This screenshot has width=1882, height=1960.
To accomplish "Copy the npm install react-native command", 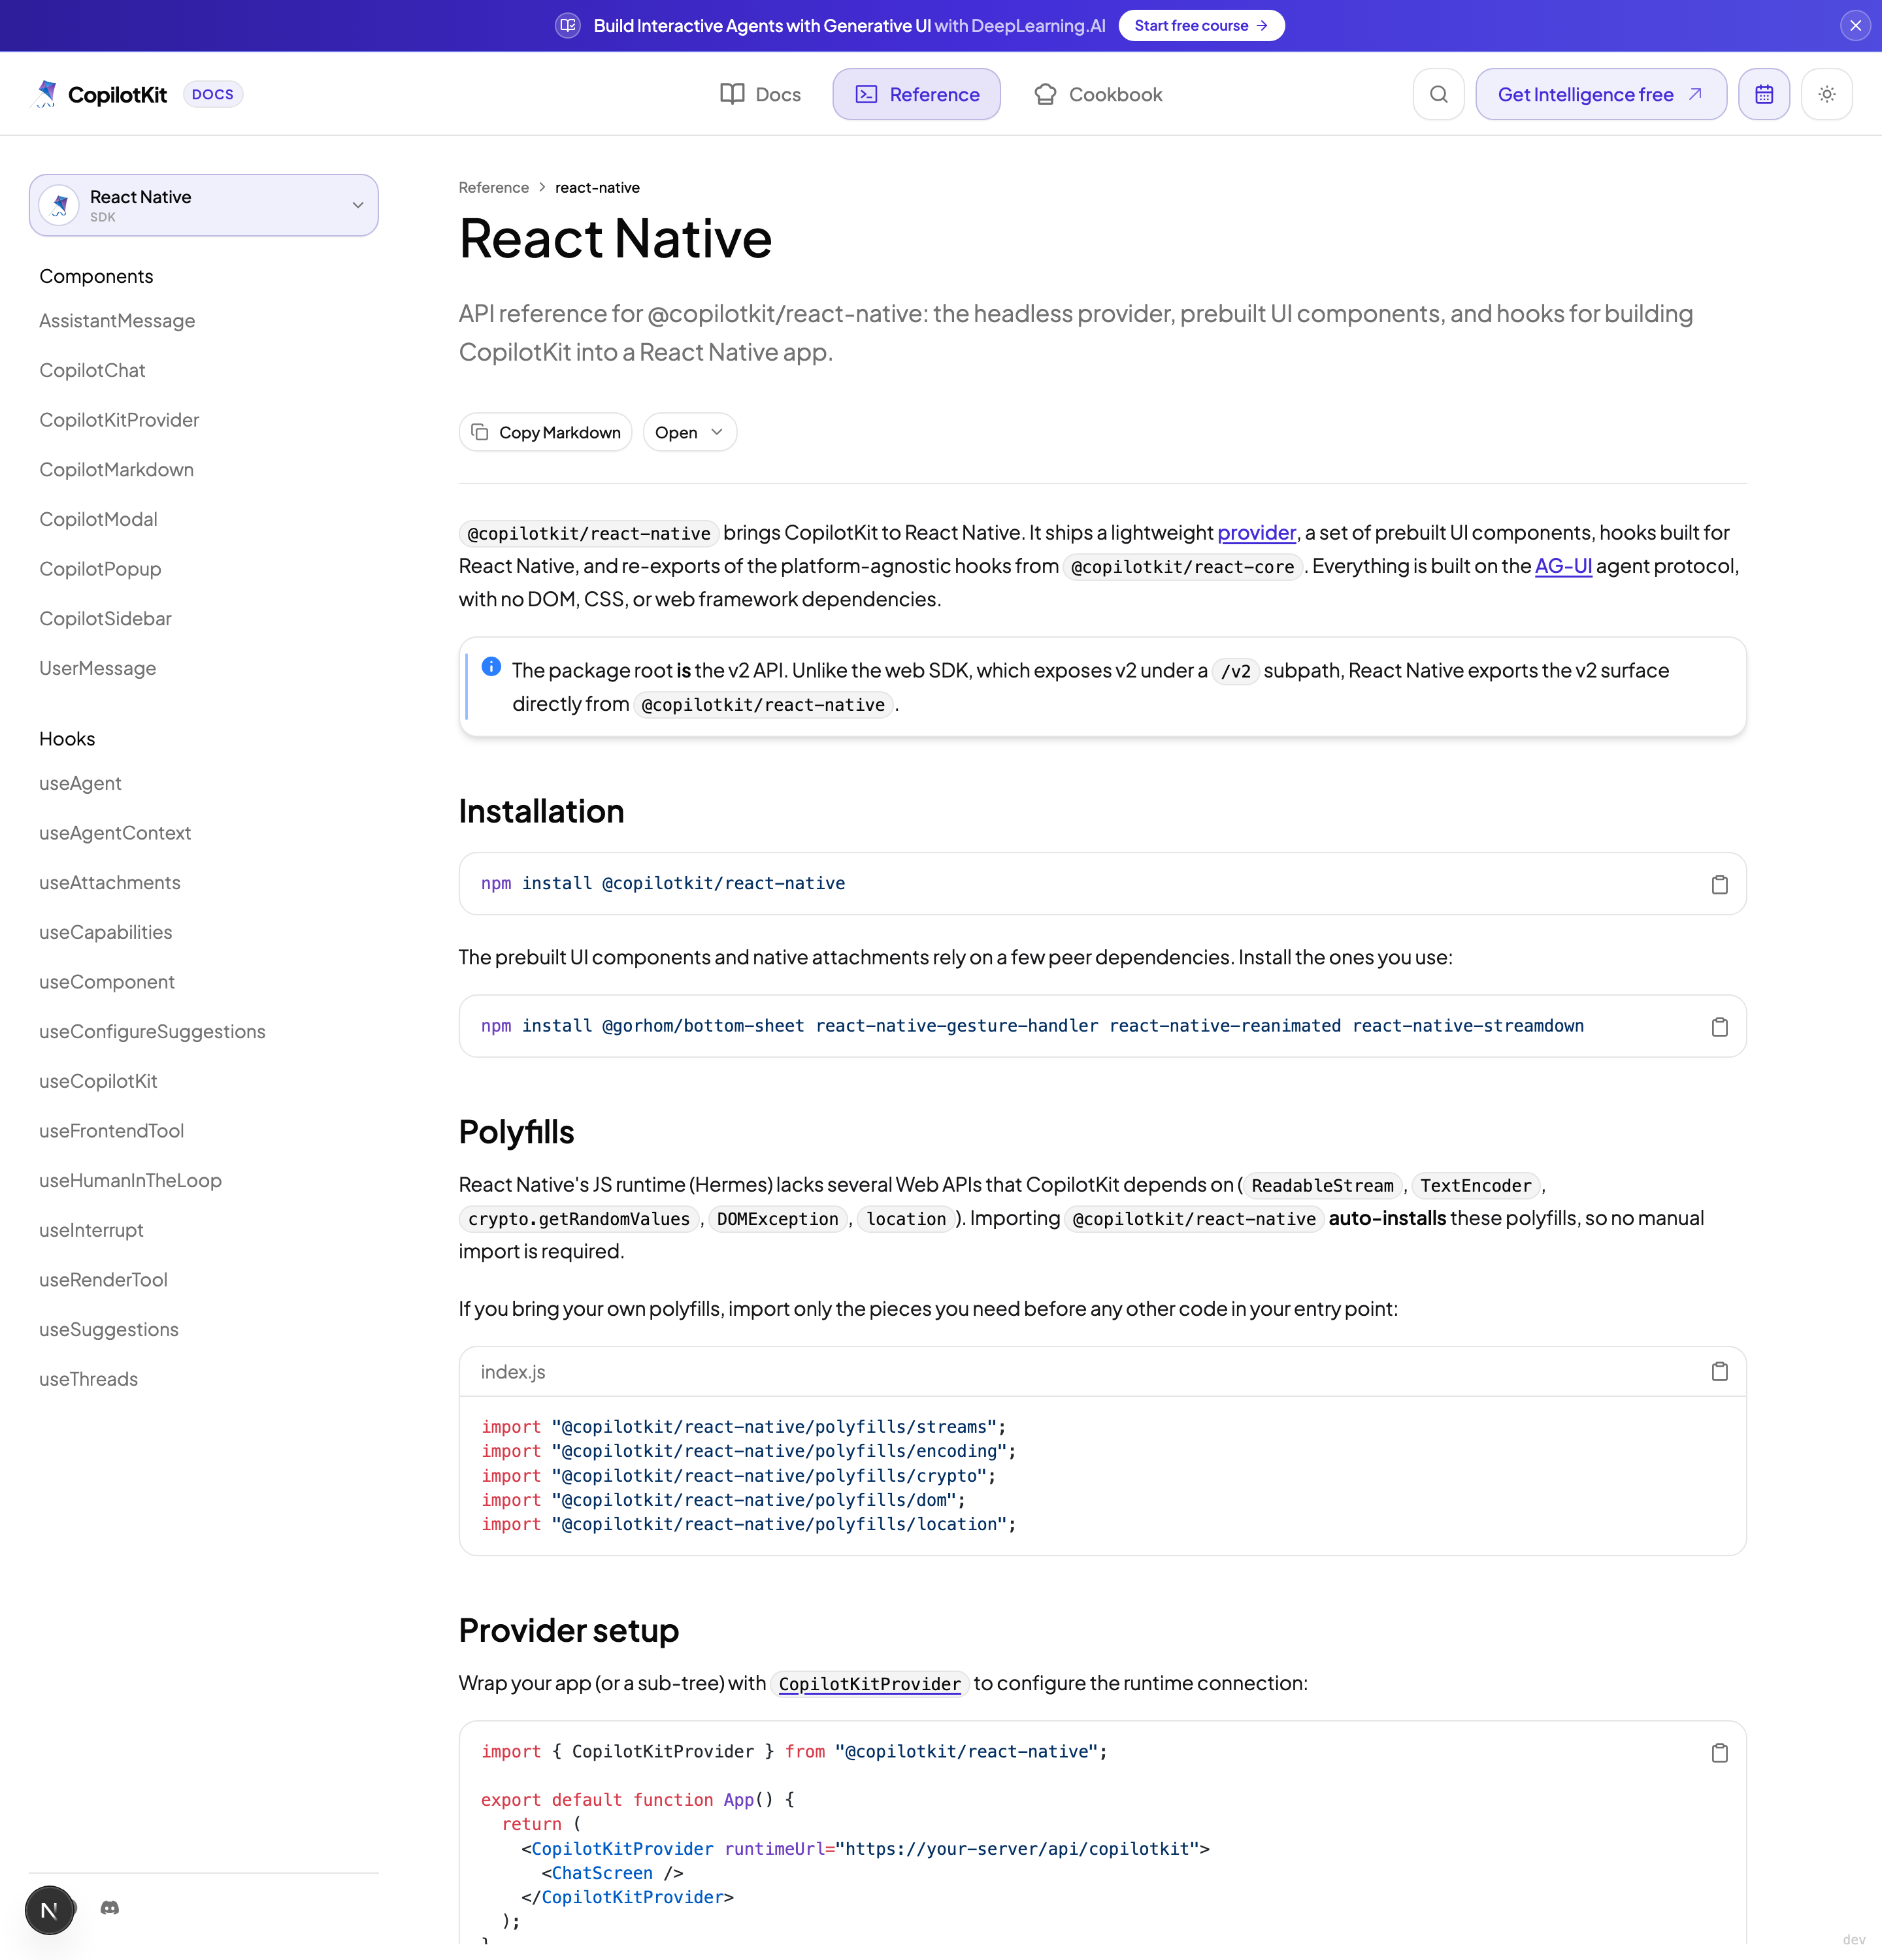I will pos(1719,884).
